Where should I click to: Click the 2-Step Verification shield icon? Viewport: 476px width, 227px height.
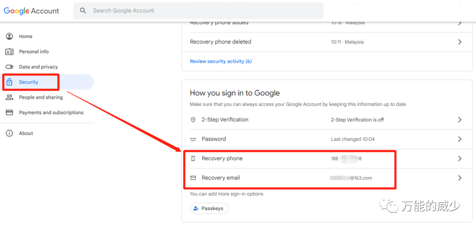pos(193,120)
